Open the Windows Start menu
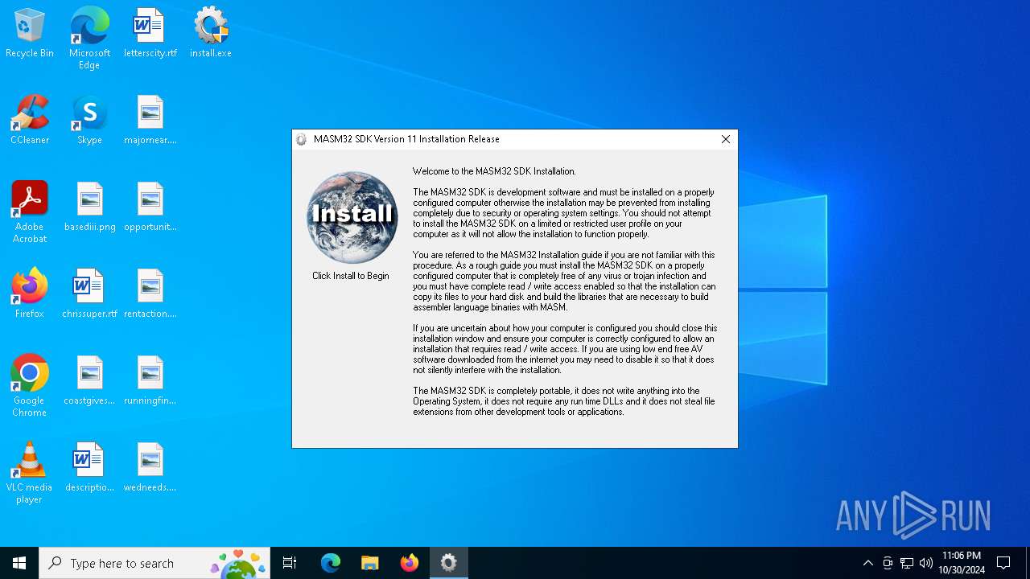Viewport: 1030px width, 579px height. [x=19, y=563]
